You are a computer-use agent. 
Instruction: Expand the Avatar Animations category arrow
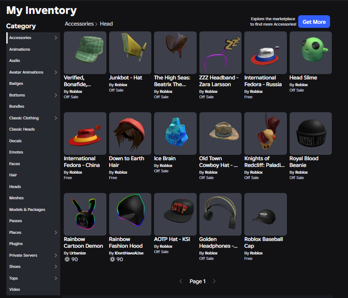click(56, 72)
